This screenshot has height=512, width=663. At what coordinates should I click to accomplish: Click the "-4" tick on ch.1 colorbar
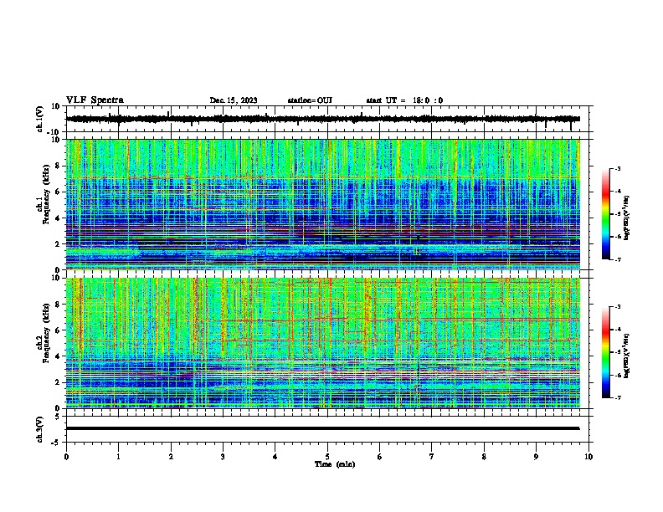click(x=618, y=192)
